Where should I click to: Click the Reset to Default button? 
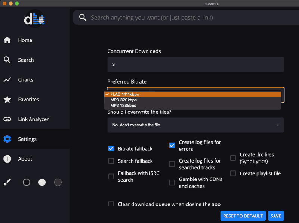pos(243,216)
